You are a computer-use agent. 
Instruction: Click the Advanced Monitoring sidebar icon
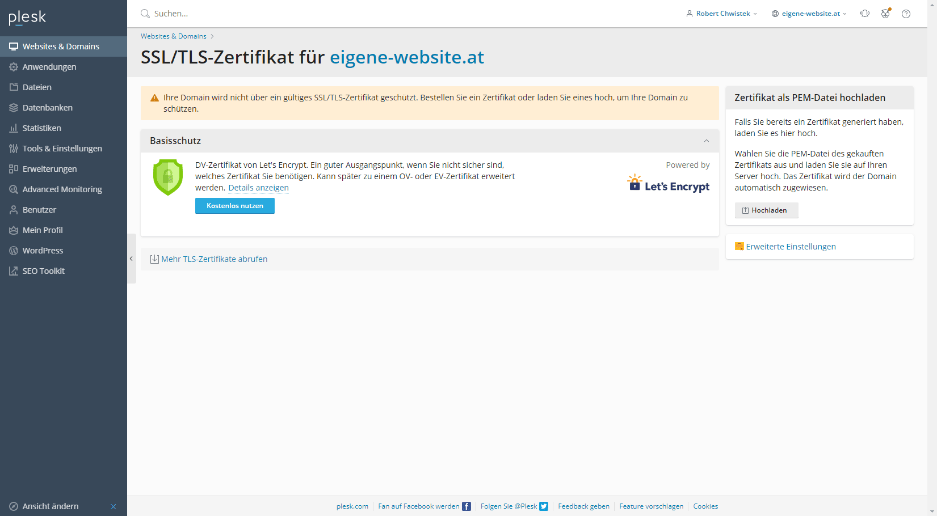click(14, 189)
